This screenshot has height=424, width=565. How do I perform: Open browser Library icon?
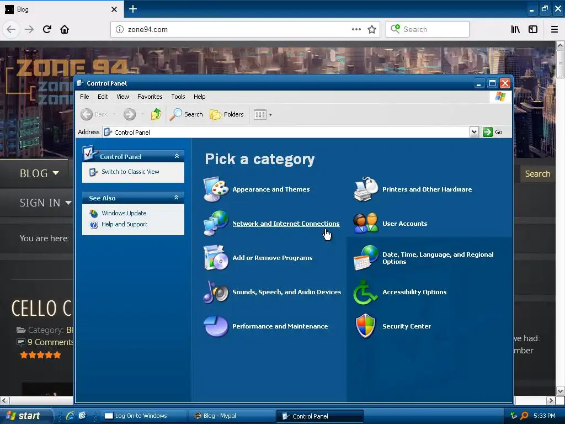515,29
